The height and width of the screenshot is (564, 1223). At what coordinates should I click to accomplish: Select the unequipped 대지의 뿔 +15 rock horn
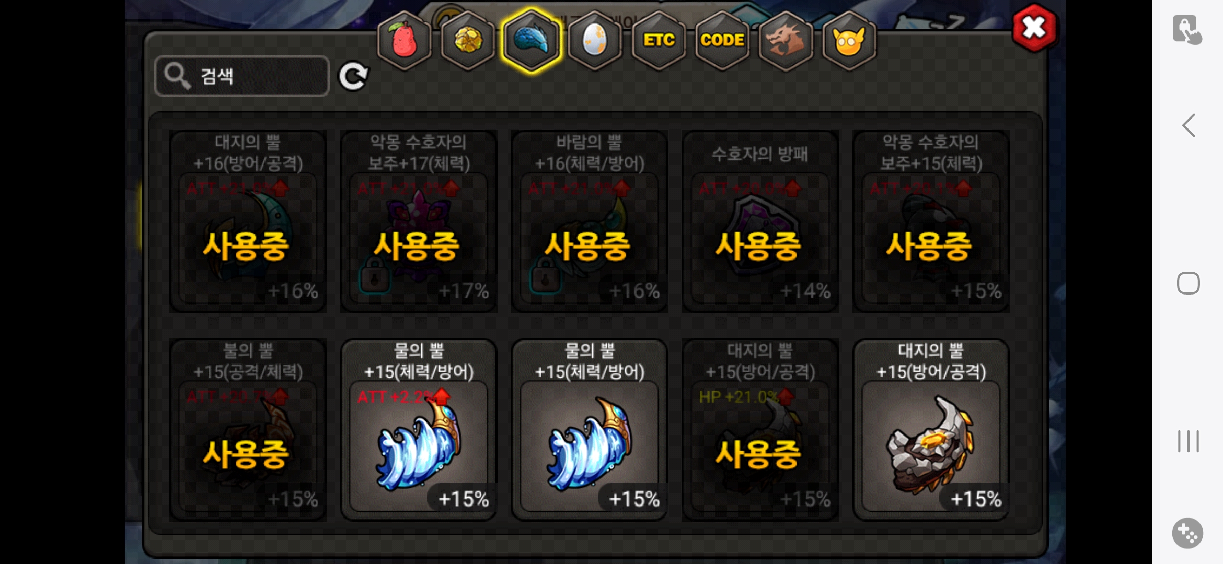[x=931, y=430]
